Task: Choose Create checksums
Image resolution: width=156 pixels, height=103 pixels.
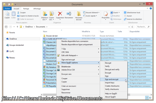Action: [x=114, y=86]
